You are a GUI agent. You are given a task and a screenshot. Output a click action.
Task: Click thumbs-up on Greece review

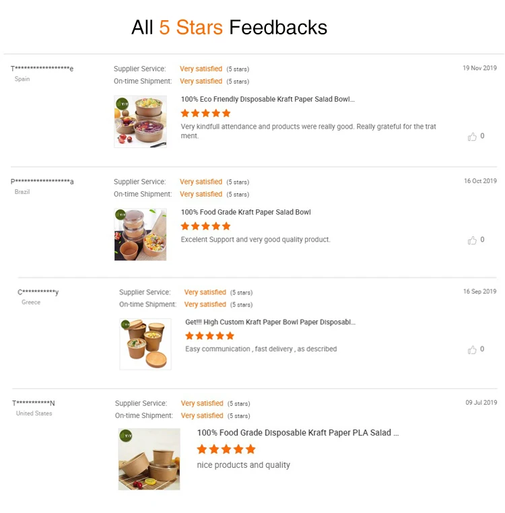(x=472, y=350)
